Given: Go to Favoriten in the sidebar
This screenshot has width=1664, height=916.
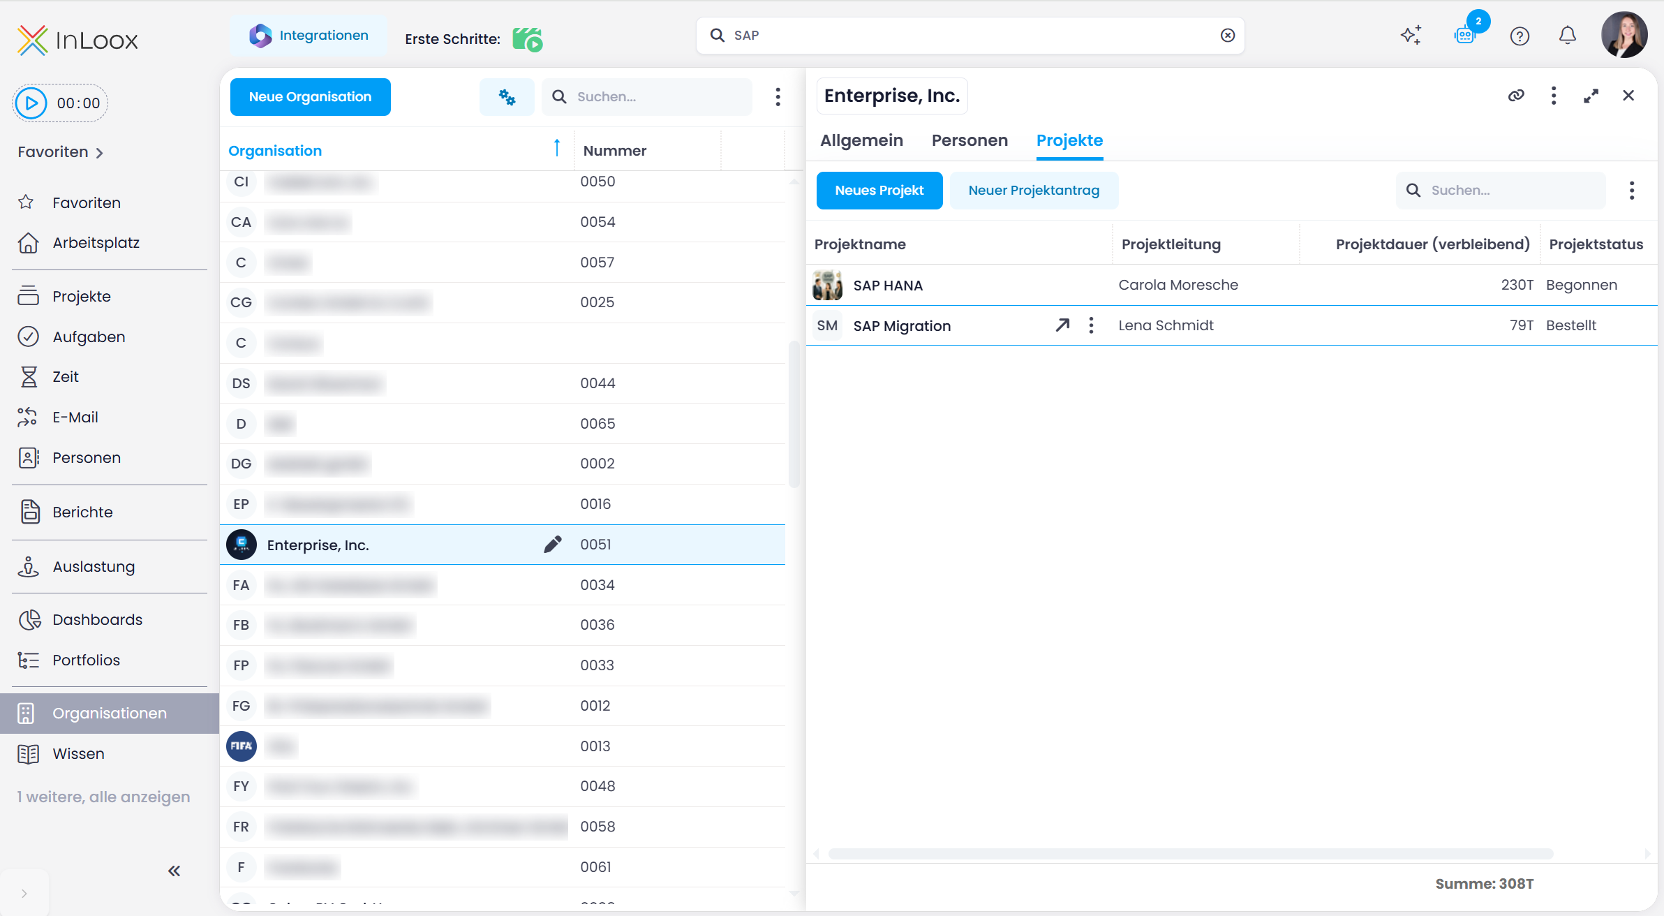Looking at the screenshot, I should pyautogui.click(x=87, y=202).
